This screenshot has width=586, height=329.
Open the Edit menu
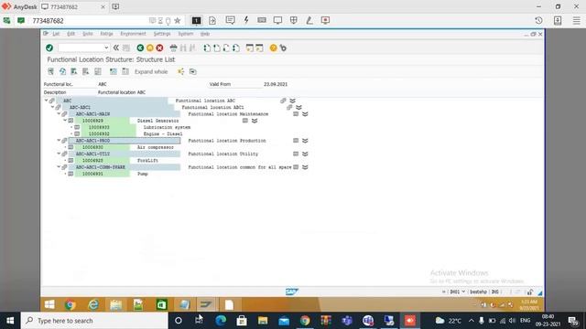[x=71, y=34]
